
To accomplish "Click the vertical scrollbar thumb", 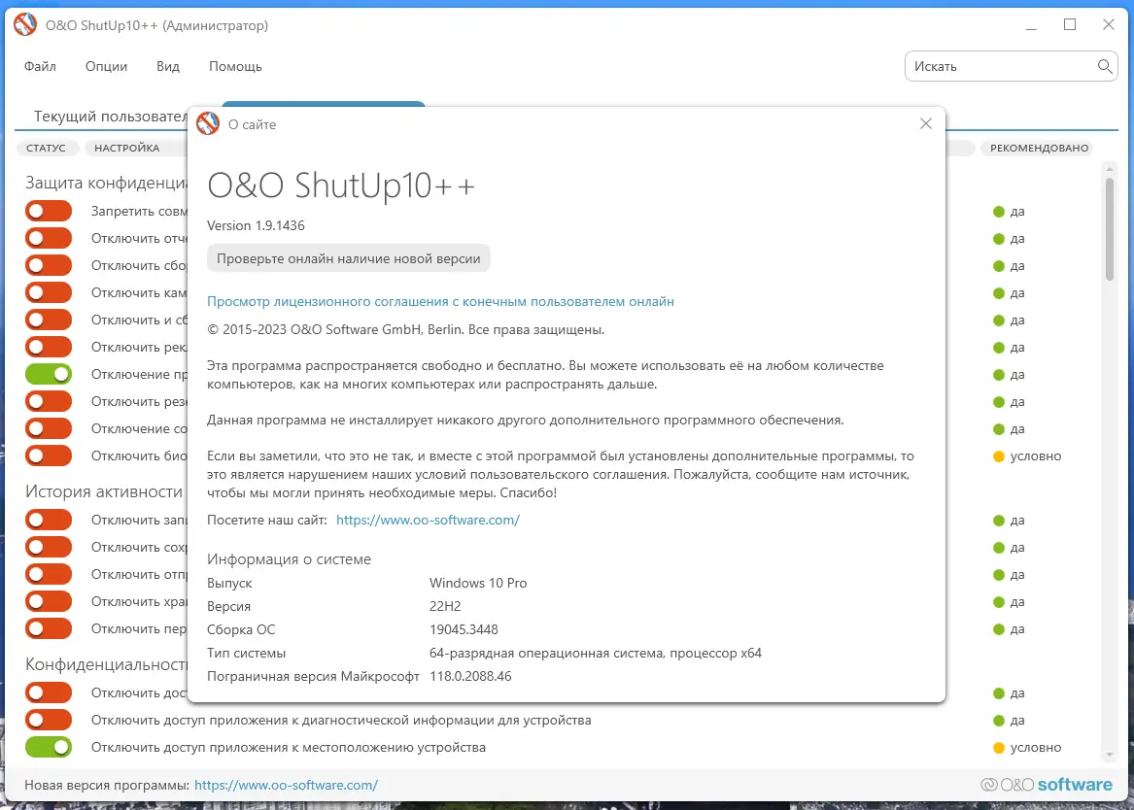I will (x=1110, y=228).
